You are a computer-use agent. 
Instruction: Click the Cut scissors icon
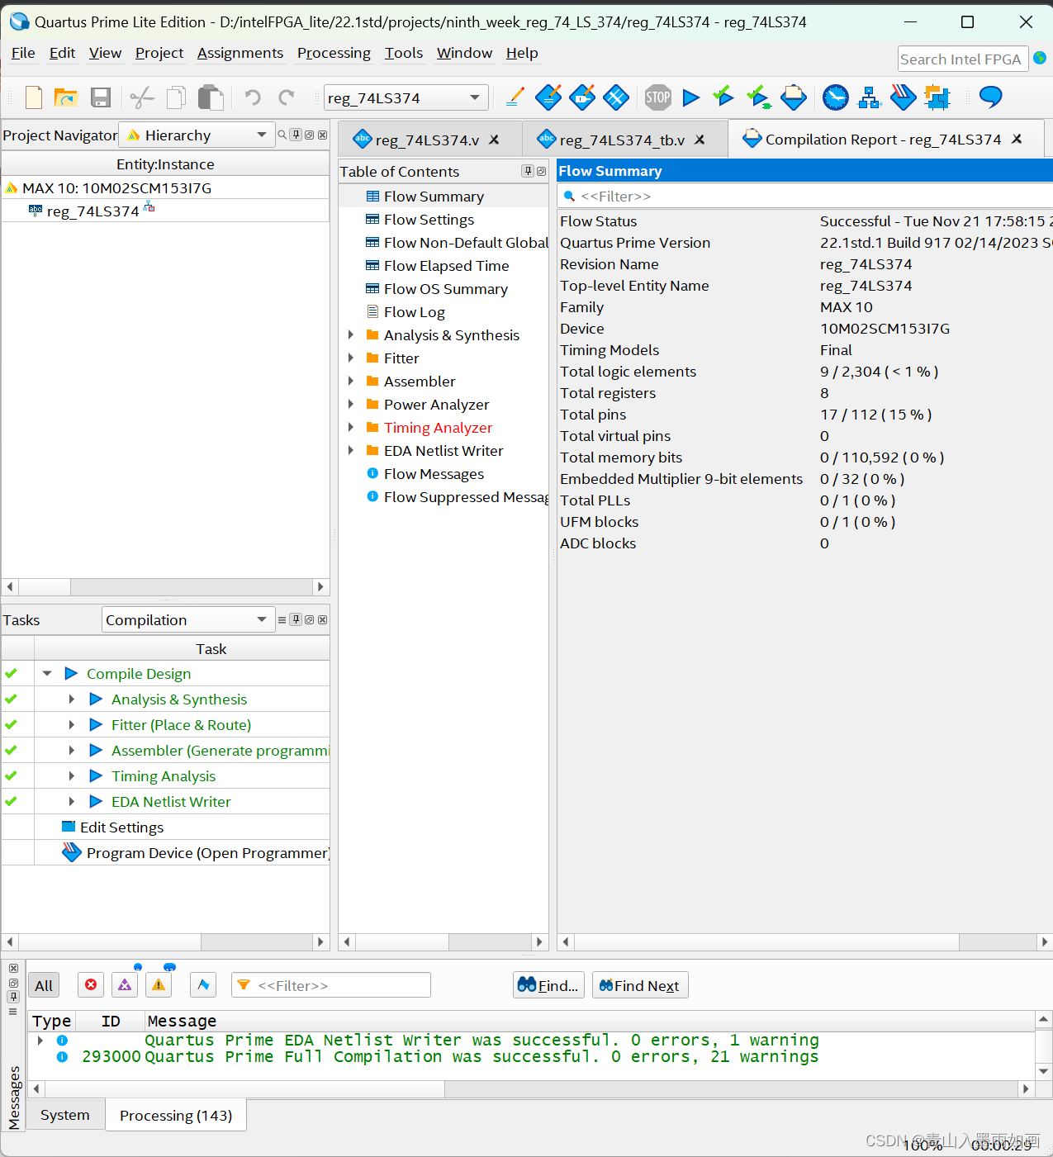[142, 97]
